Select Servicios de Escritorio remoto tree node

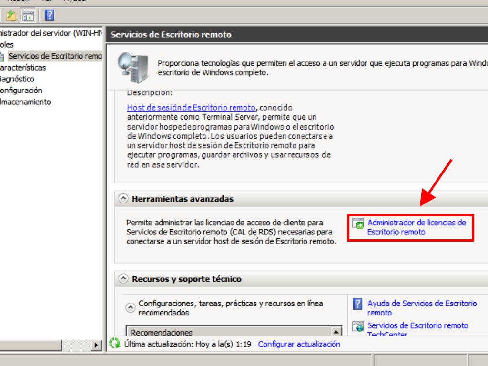pos(55,56)
